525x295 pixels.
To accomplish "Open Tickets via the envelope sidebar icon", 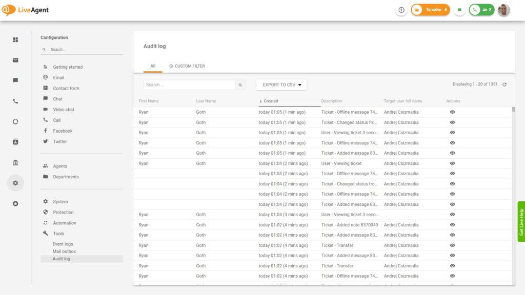I will pos(15,60).
